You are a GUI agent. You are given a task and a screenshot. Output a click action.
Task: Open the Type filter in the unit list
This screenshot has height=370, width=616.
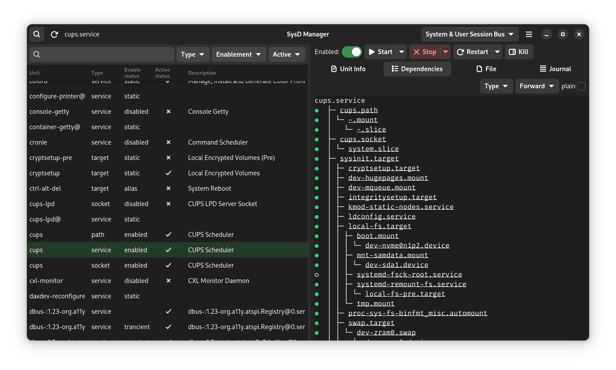(x=193, y=54)
